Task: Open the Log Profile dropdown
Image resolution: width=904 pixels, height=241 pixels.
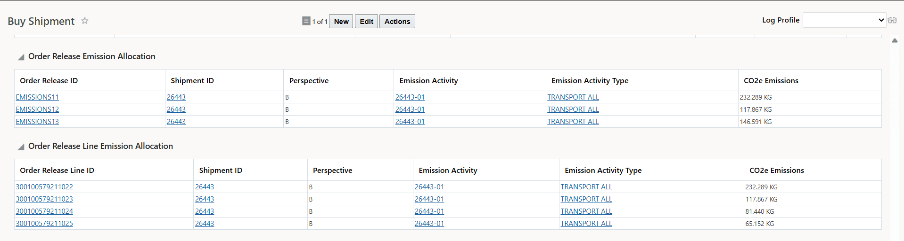Action: click(x=844, y=20)
